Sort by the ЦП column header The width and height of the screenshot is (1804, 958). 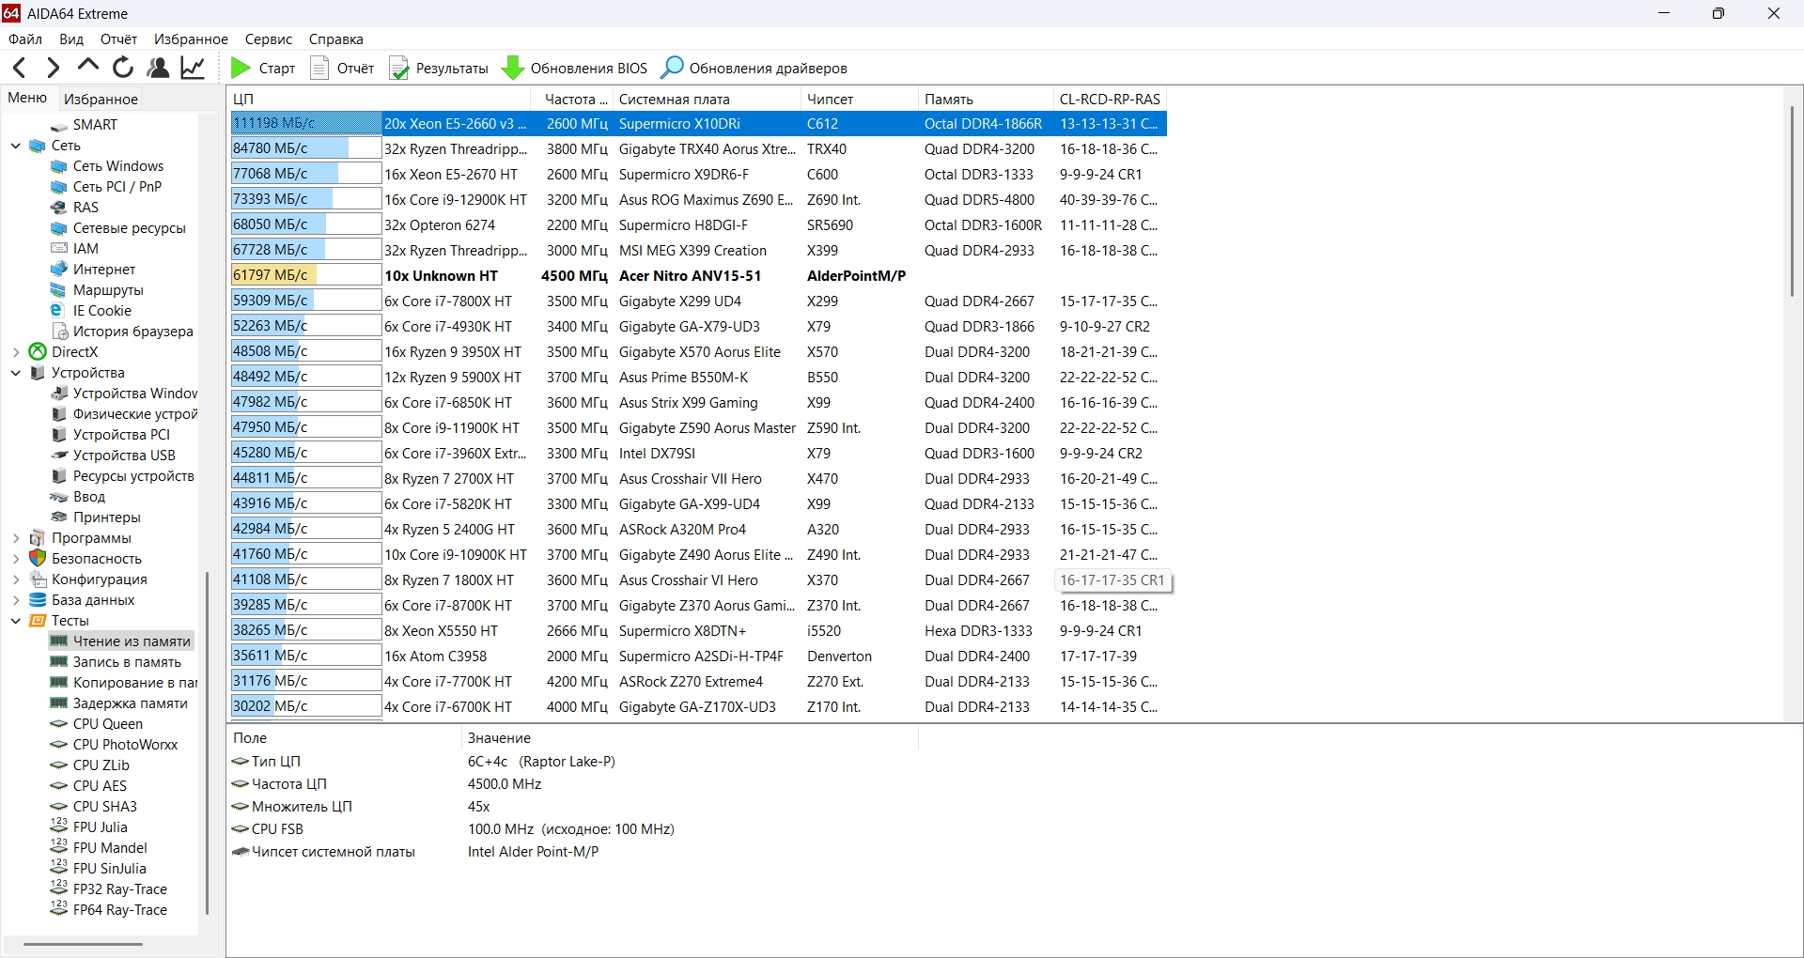click(x=381, y=99)
